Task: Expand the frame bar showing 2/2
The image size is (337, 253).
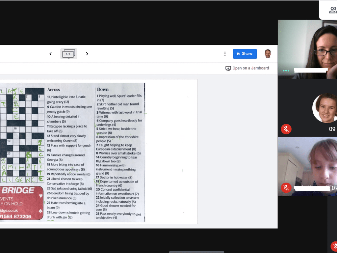Action: pos(69,54)
